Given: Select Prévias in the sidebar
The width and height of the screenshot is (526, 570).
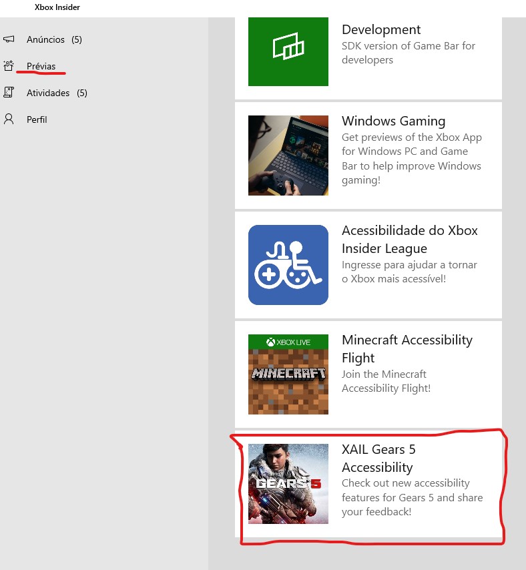Looking at the screenshot, I should pos(41,66).
